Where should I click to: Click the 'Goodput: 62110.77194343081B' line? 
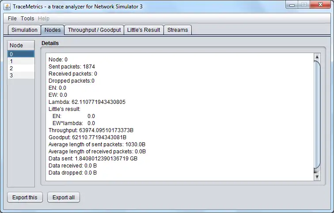(87, 137)
